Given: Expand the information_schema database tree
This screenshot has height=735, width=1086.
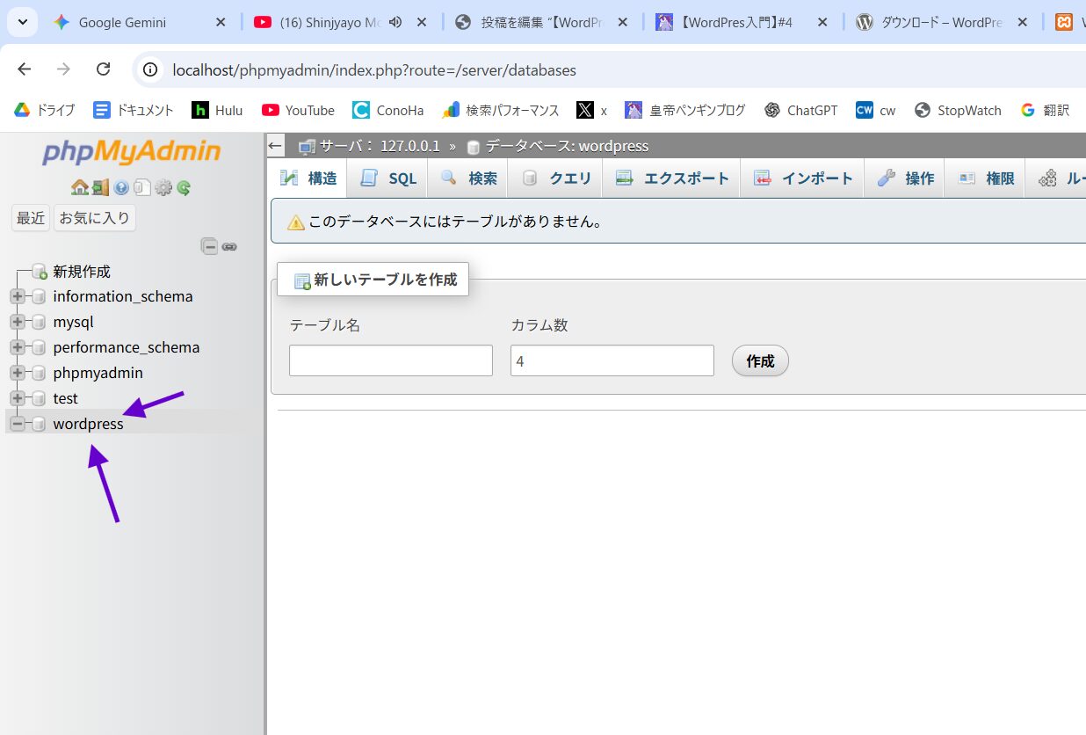Looking at the screenshot, I should (x=18, y=297).
